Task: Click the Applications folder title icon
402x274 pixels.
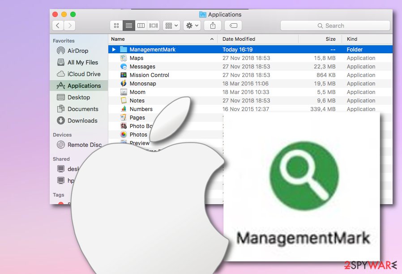Action: tap(202, 14)
